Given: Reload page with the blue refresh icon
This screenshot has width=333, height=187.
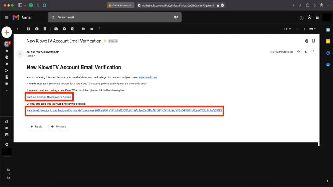Looking at the screenshot, I should click(x=44, y=5).
